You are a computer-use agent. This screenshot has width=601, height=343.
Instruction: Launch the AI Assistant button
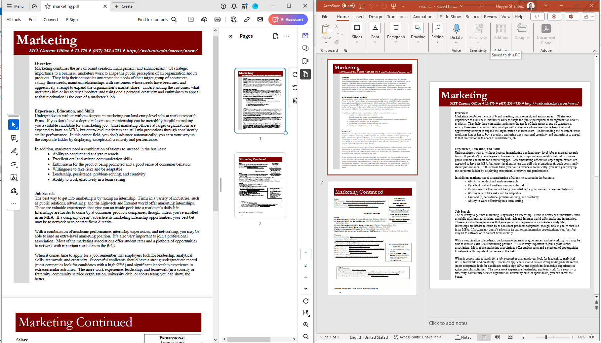pyautogui.click(x=288, y=19)
